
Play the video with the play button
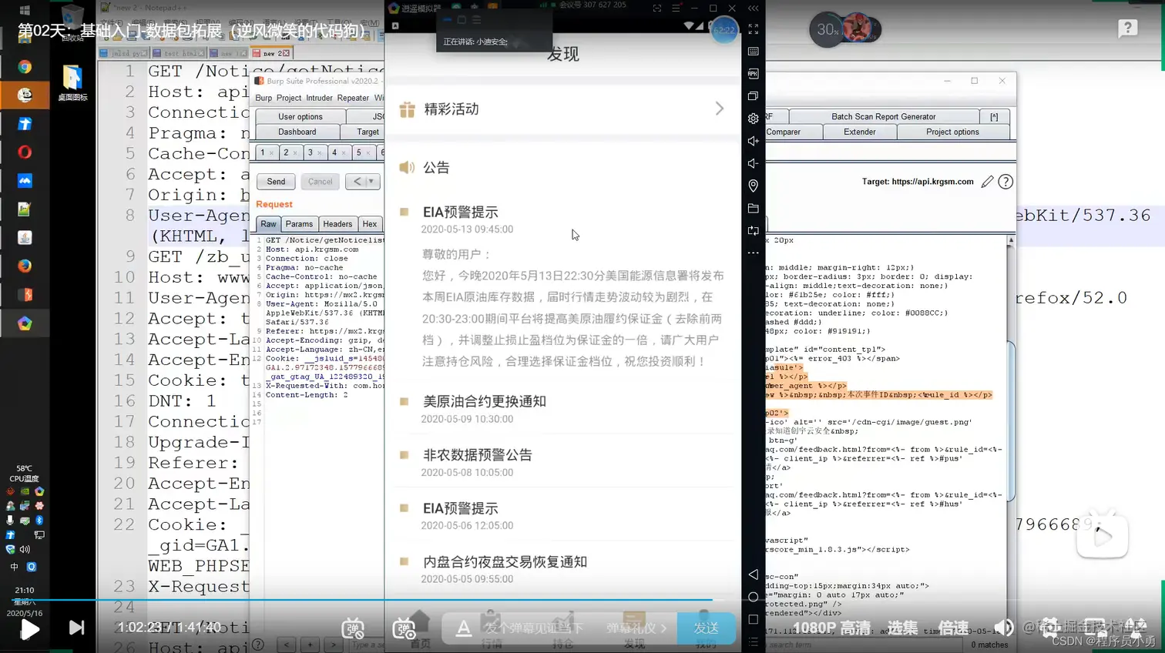coord(29,629)
